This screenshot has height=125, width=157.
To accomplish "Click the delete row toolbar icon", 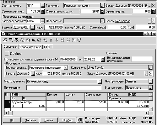I will [17, 40].
